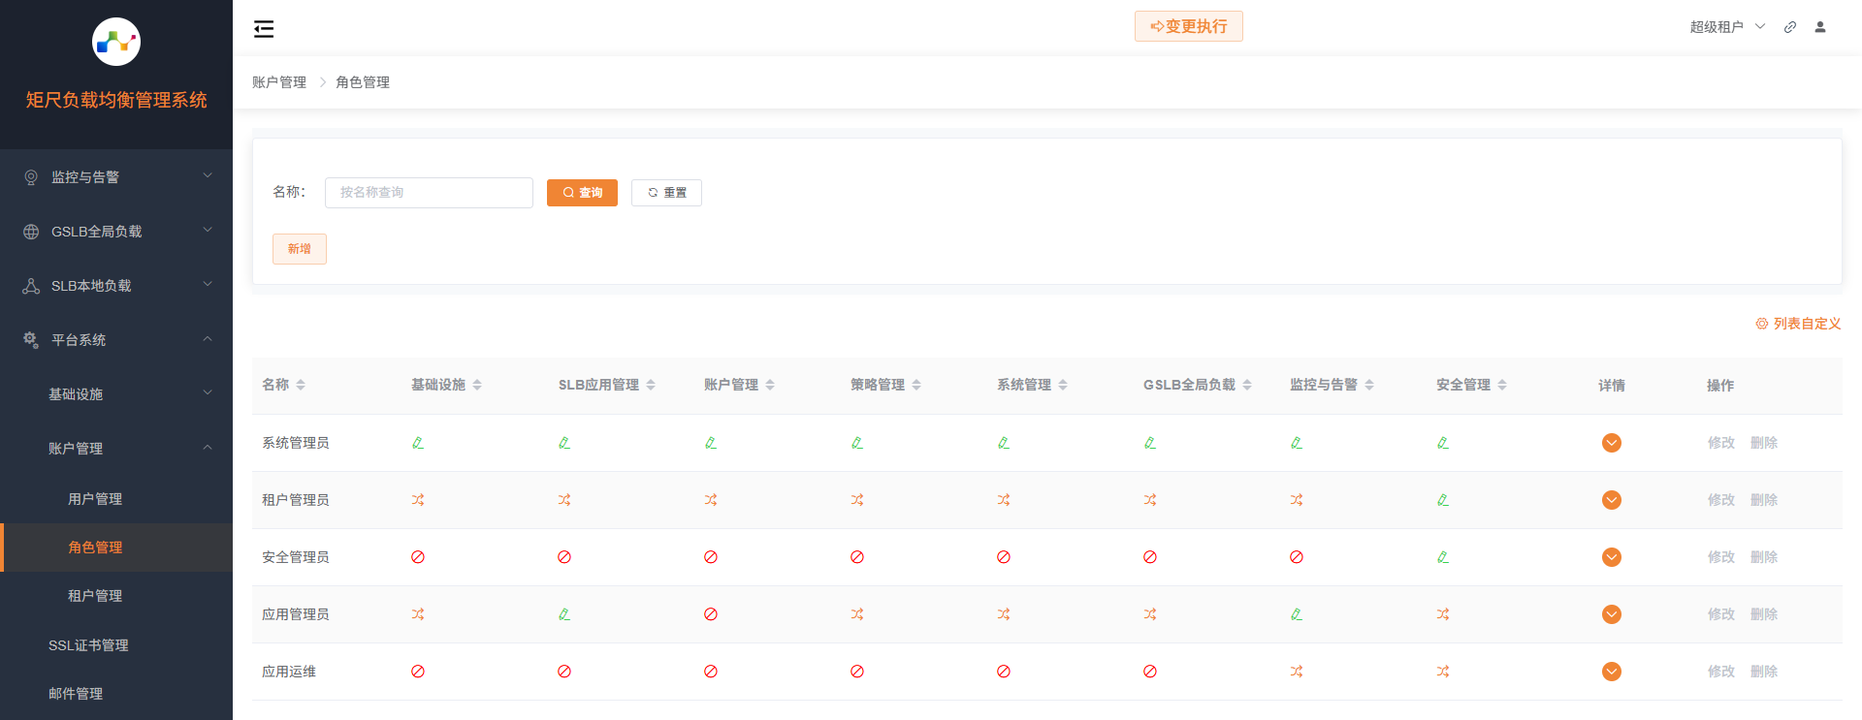Click 系统管理员's 基础设施 edit permission icon
Image resolution: width=1862 pixels, height=720 pixels.
pyautogui.click(x=418, y=443)
